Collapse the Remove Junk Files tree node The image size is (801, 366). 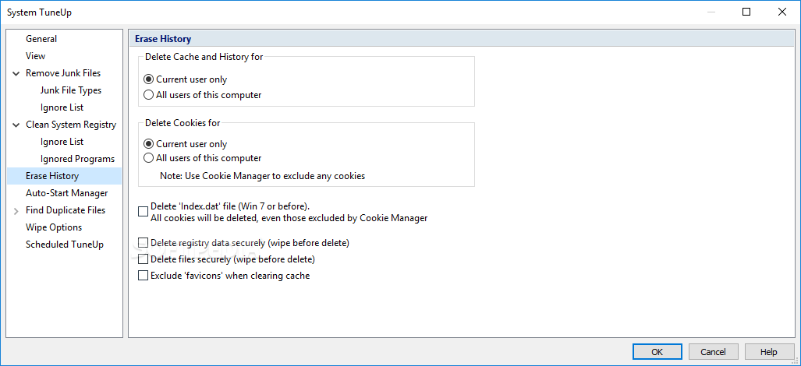click(x=16, y=73)
